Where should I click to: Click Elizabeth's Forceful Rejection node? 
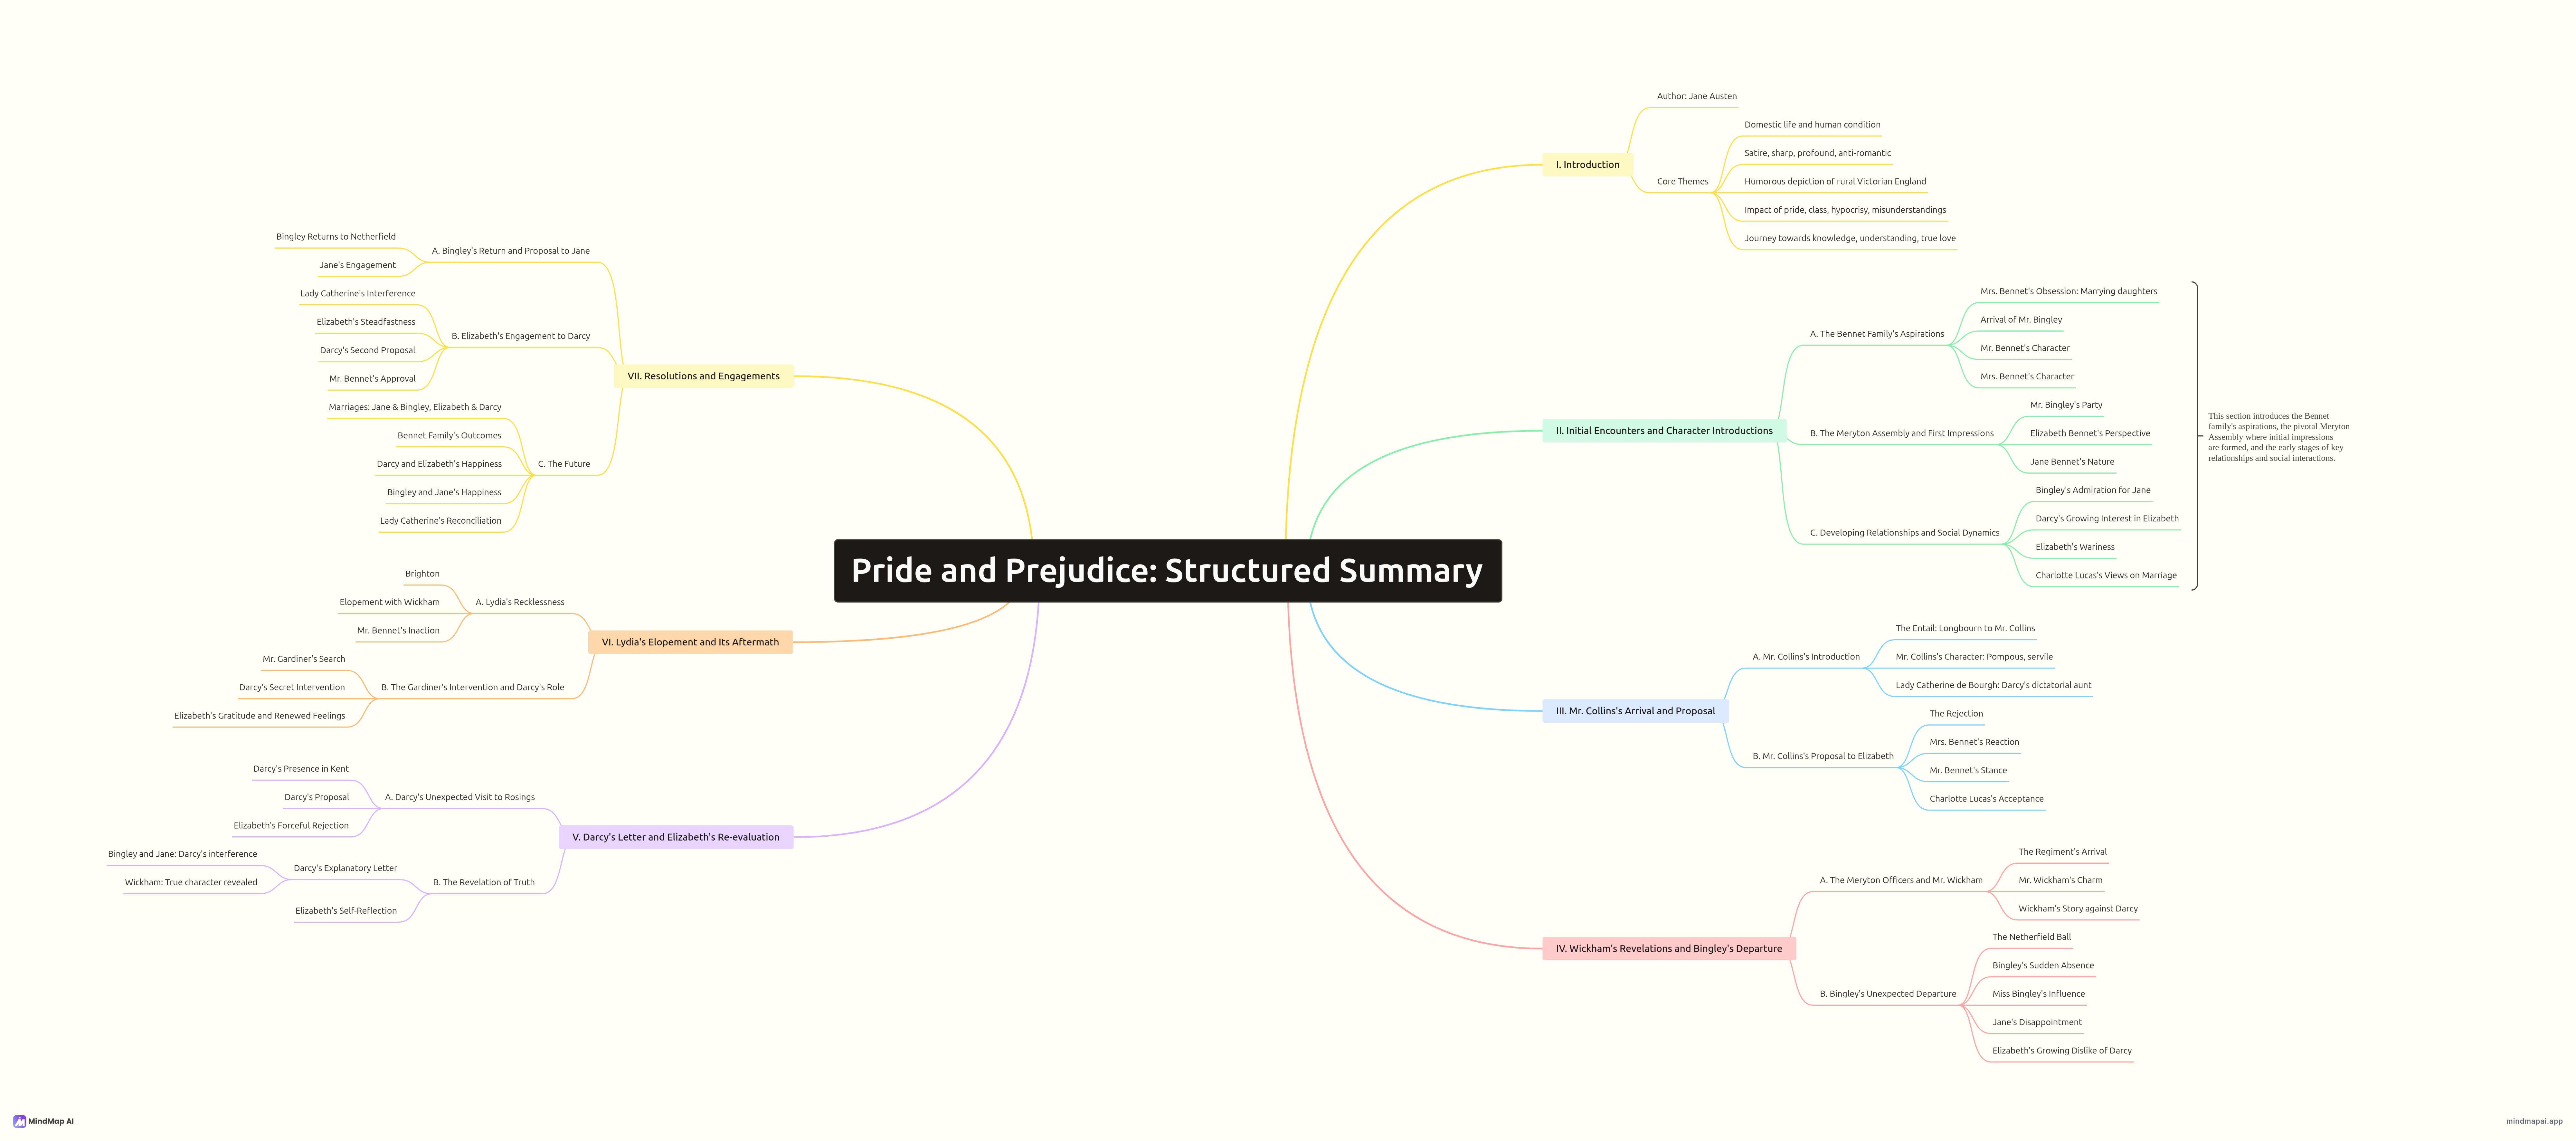(x=291, y=826)
